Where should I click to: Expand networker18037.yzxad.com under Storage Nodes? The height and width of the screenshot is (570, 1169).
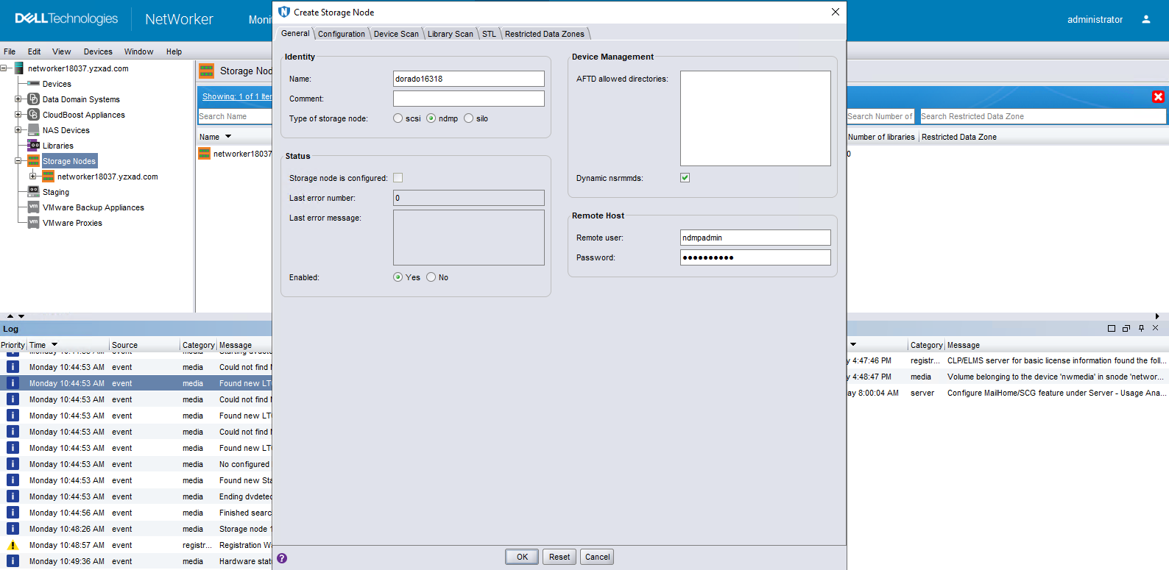[33, 177]
